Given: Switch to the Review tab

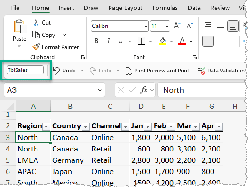Looking at the screenshot, I should [x=220, y=8].
